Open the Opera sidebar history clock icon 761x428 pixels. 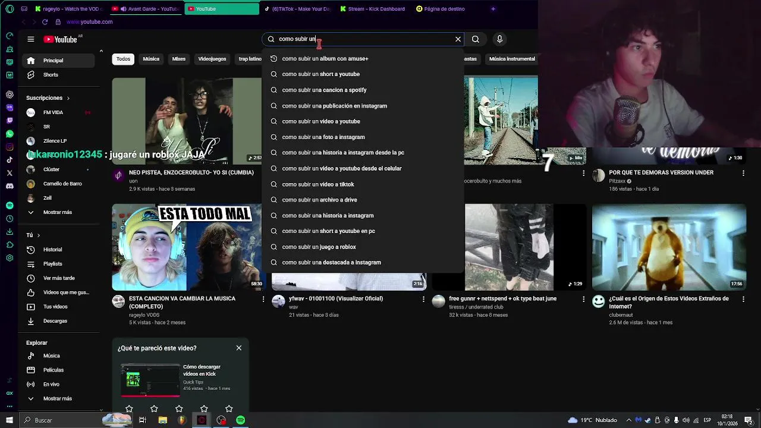coord(10,218)
